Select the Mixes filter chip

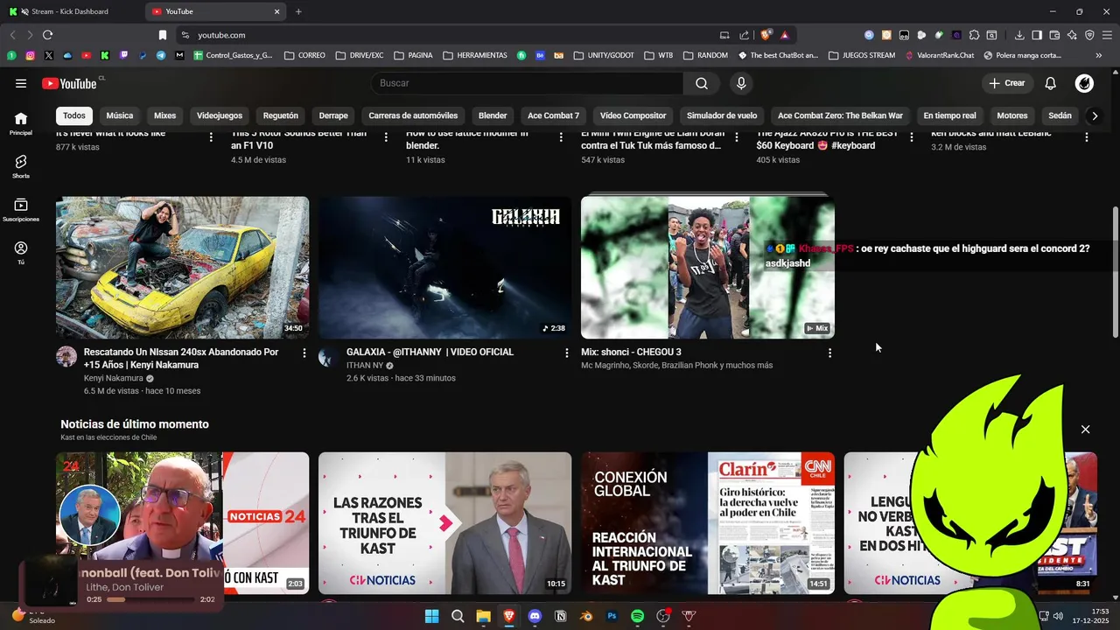[164, 115]
